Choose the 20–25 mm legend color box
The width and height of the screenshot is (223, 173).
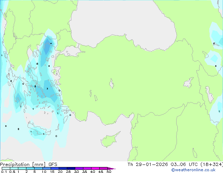pyautogui.click(x=63, y=168)
